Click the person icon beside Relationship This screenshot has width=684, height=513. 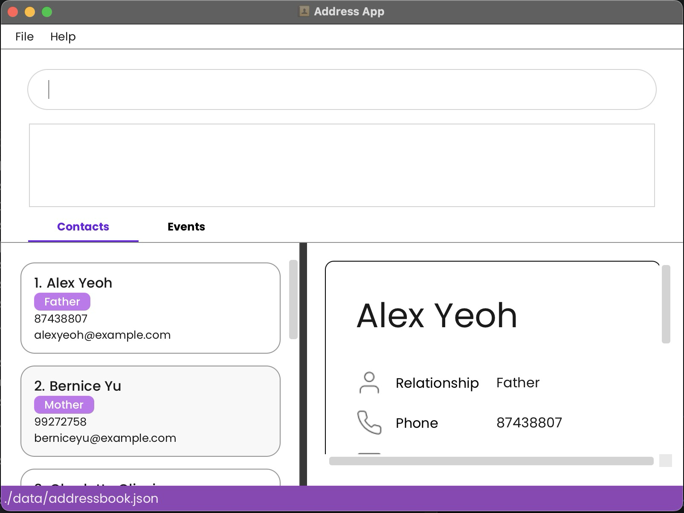[369, 383]
